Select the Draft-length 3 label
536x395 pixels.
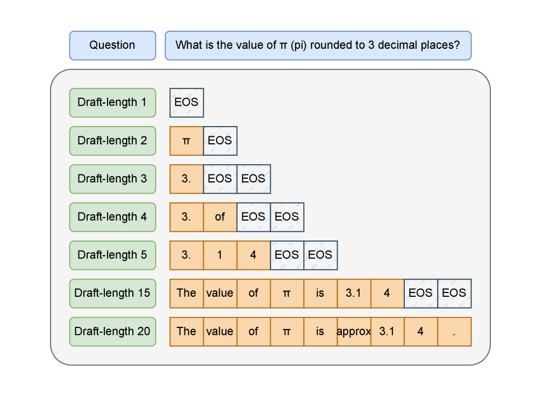[112, 179]
